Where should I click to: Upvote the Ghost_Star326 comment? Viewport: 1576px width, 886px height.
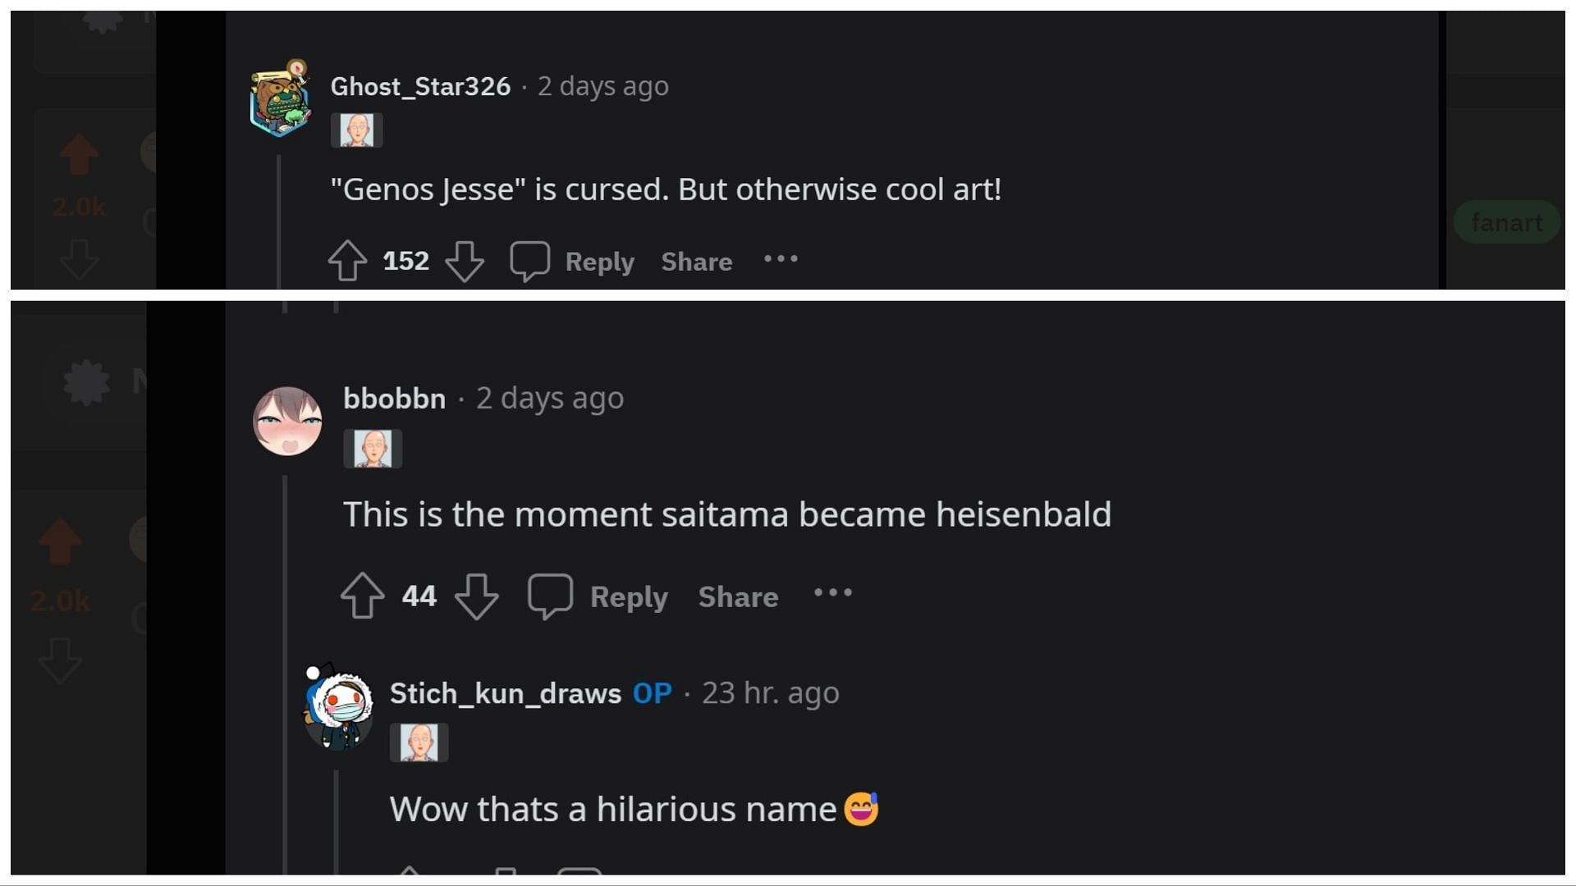(x=347, y=261)
